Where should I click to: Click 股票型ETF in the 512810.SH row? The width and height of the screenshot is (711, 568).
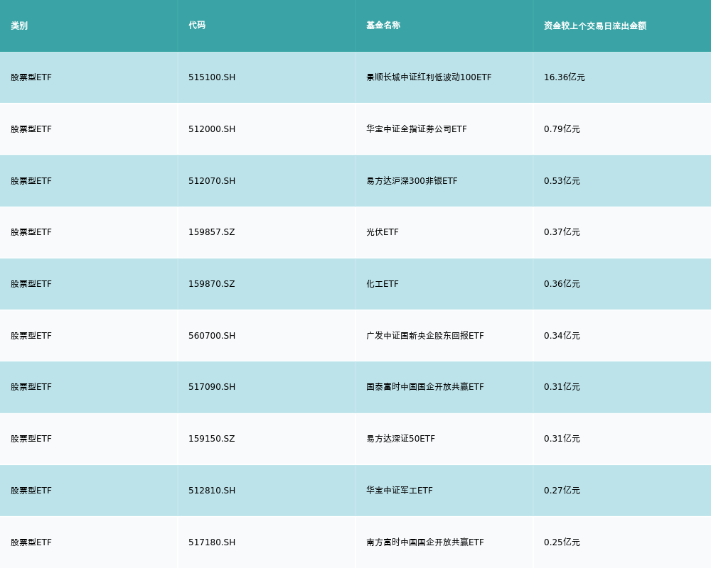click(x=31, y=491)
